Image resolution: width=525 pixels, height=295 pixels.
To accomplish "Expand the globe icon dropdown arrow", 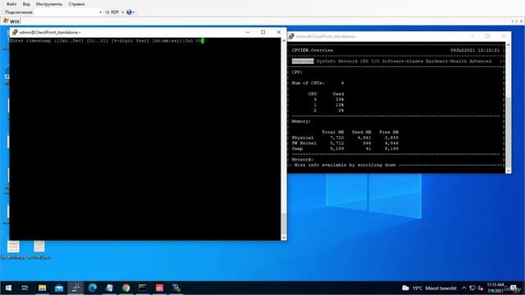I will point(134,12).
